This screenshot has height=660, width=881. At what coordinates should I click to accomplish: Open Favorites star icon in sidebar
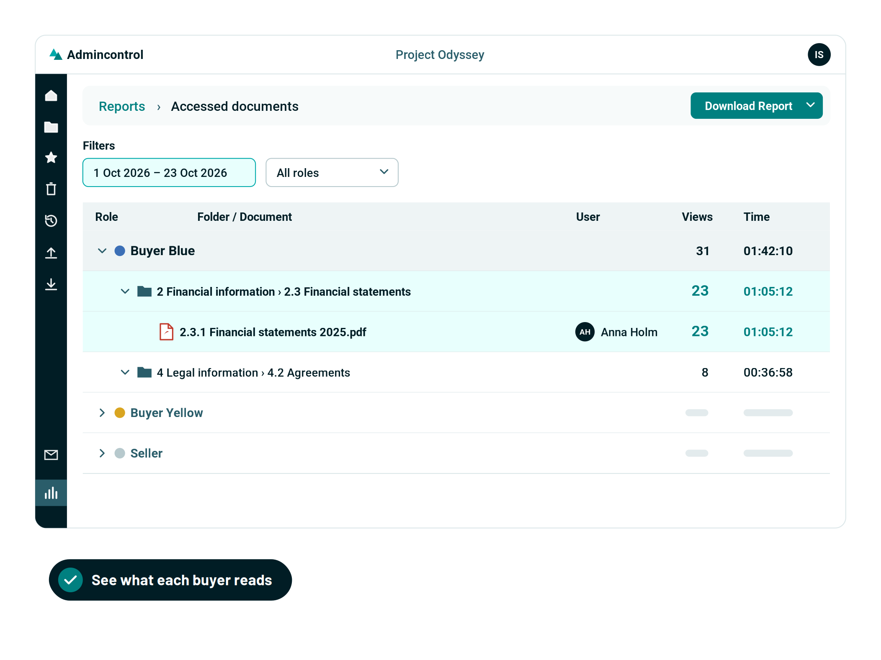tap(51, 158)
